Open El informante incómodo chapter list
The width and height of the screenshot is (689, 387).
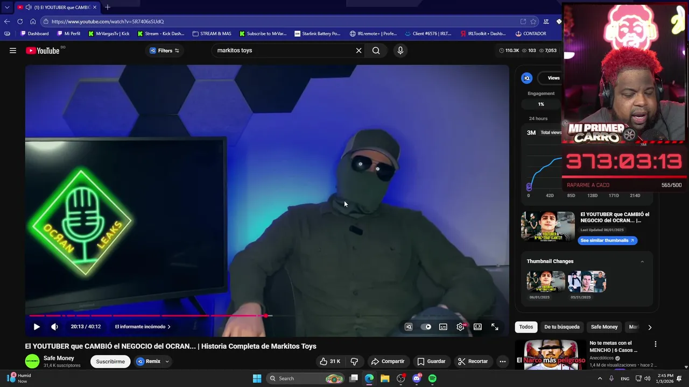(143, 327)
